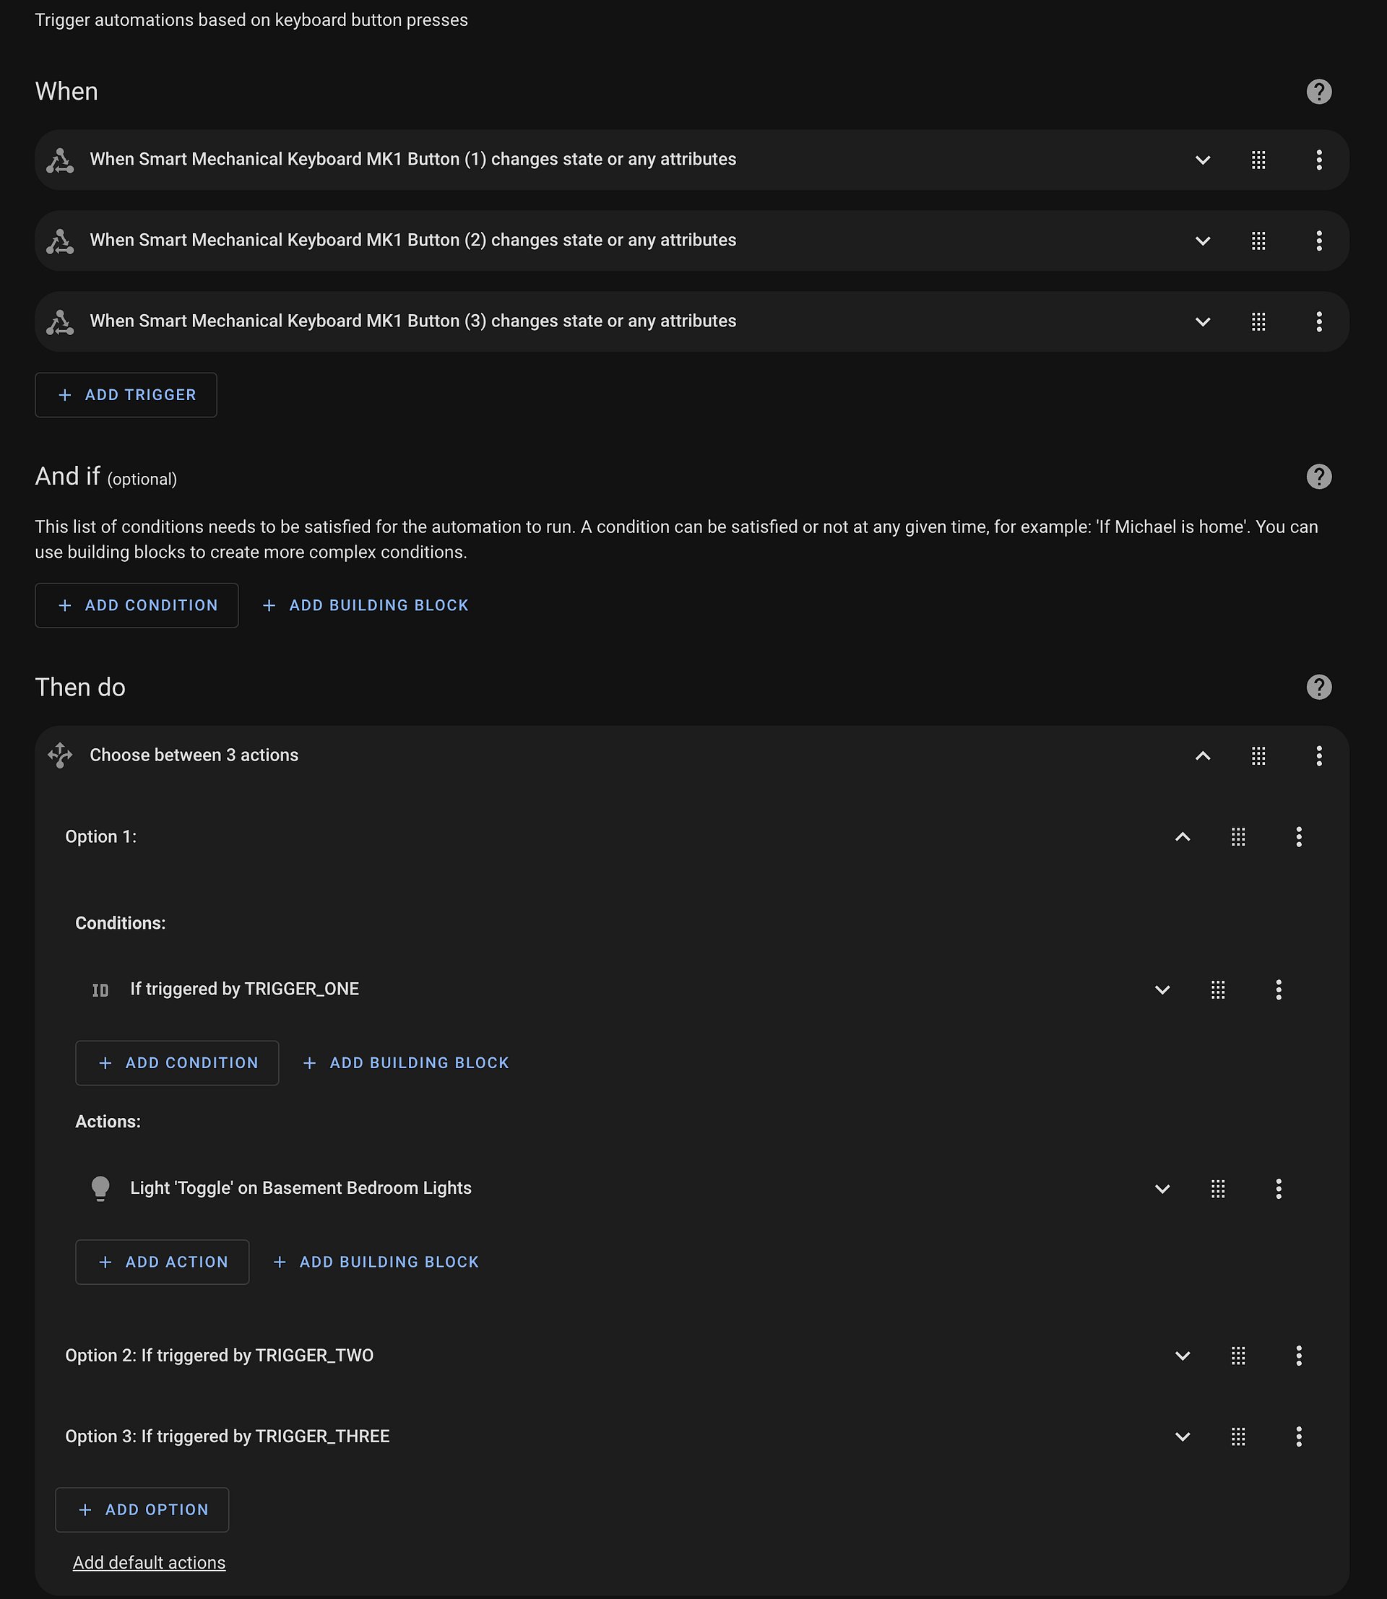
Task: Expand the Button (3) trigger row
Action: pos(1202,322)
